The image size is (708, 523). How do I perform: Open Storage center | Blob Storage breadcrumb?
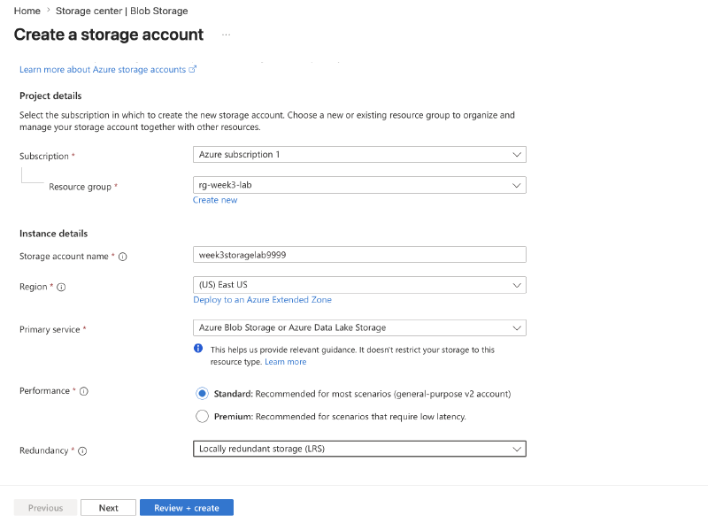pos(122,11)
